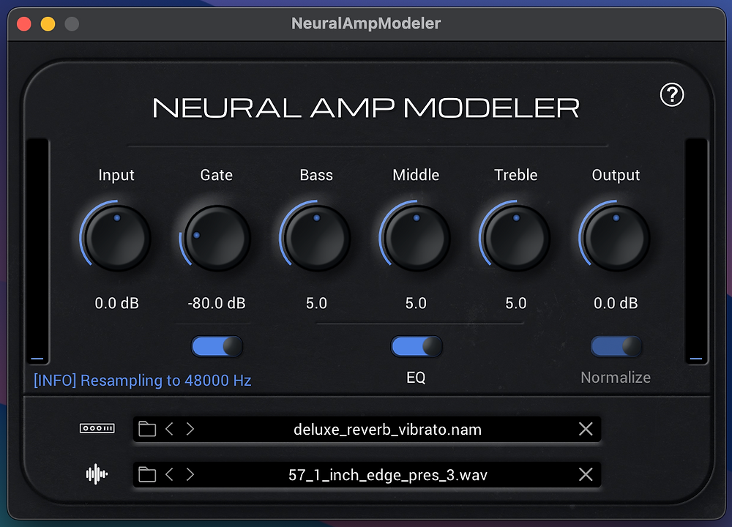
Task: Click the waveform icon beside the IR slot
Action: pos(96,474)
